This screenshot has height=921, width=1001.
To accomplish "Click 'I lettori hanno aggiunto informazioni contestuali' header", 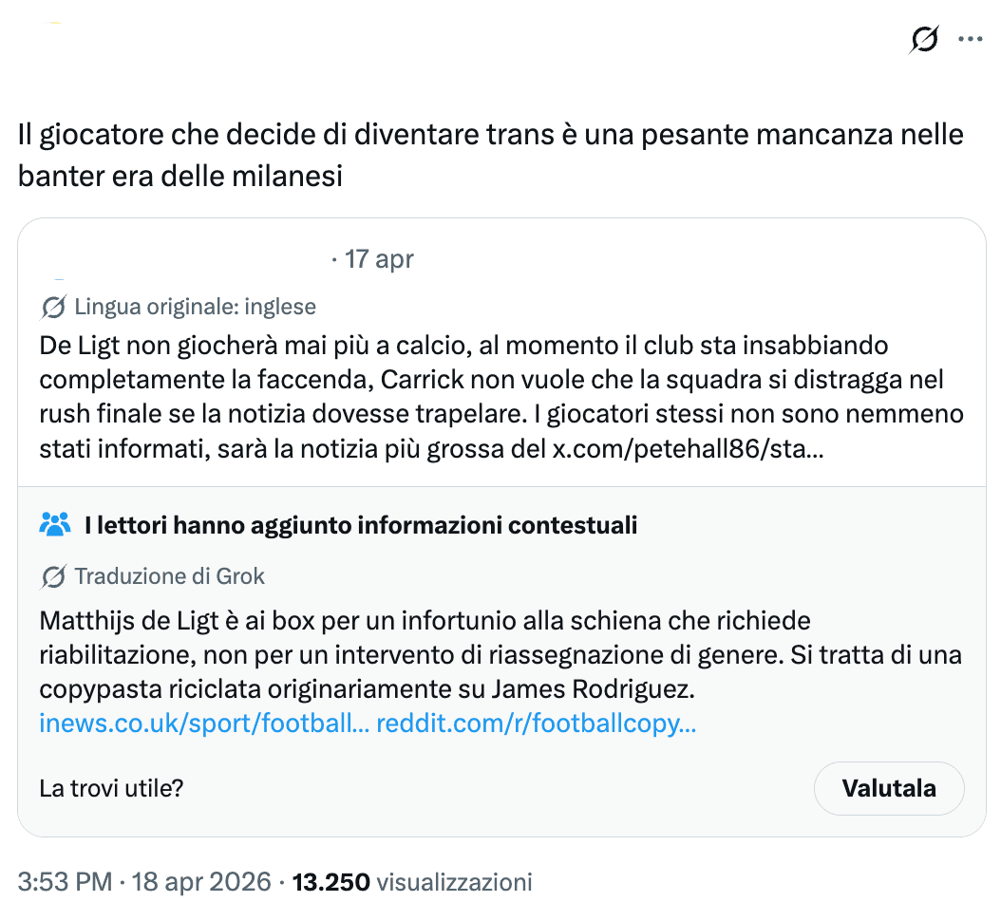I will pos(360,525).
